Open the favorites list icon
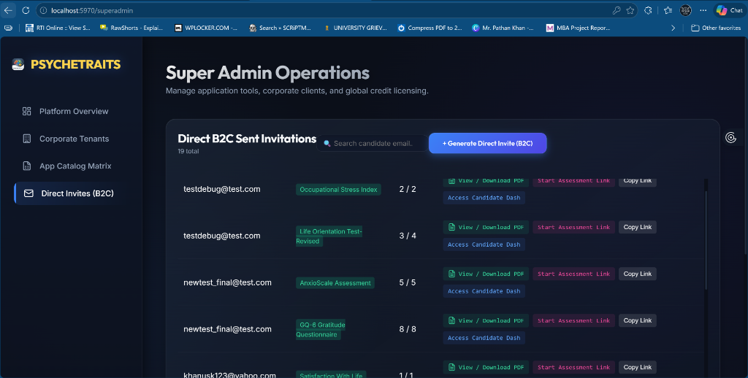The width and height of the screenshot is (748, 378). click(x=668, y=10)
